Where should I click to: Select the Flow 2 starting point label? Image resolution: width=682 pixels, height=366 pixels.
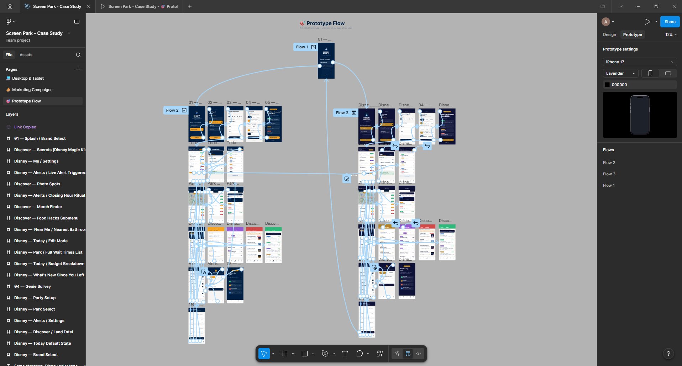pyautogui.click(x=172, y=110)
